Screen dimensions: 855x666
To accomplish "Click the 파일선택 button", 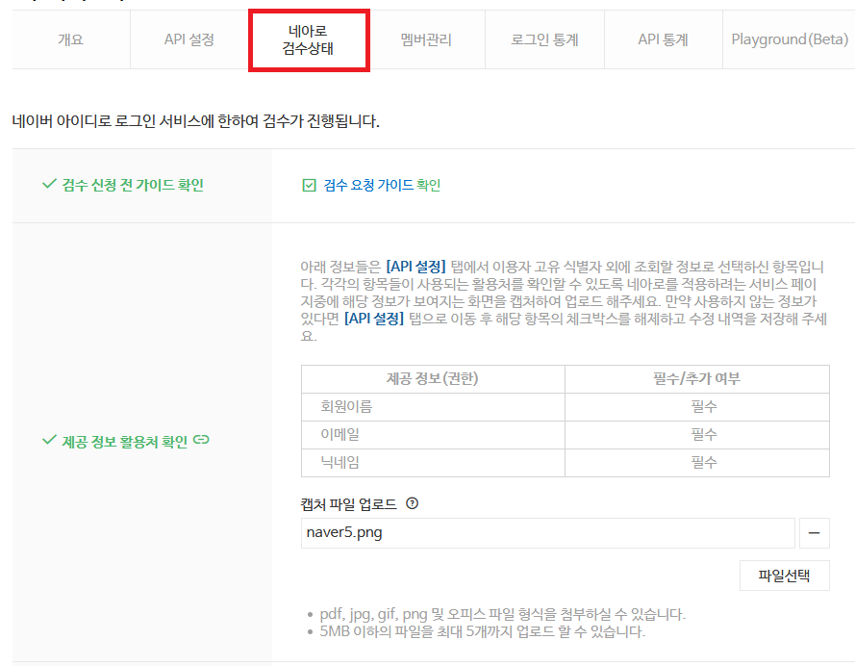I will click(784, 576).
